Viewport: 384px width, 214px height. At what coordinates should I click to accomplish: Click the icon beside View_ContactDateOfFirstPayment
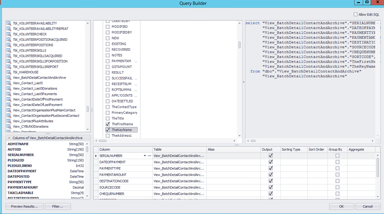point(9,99)
